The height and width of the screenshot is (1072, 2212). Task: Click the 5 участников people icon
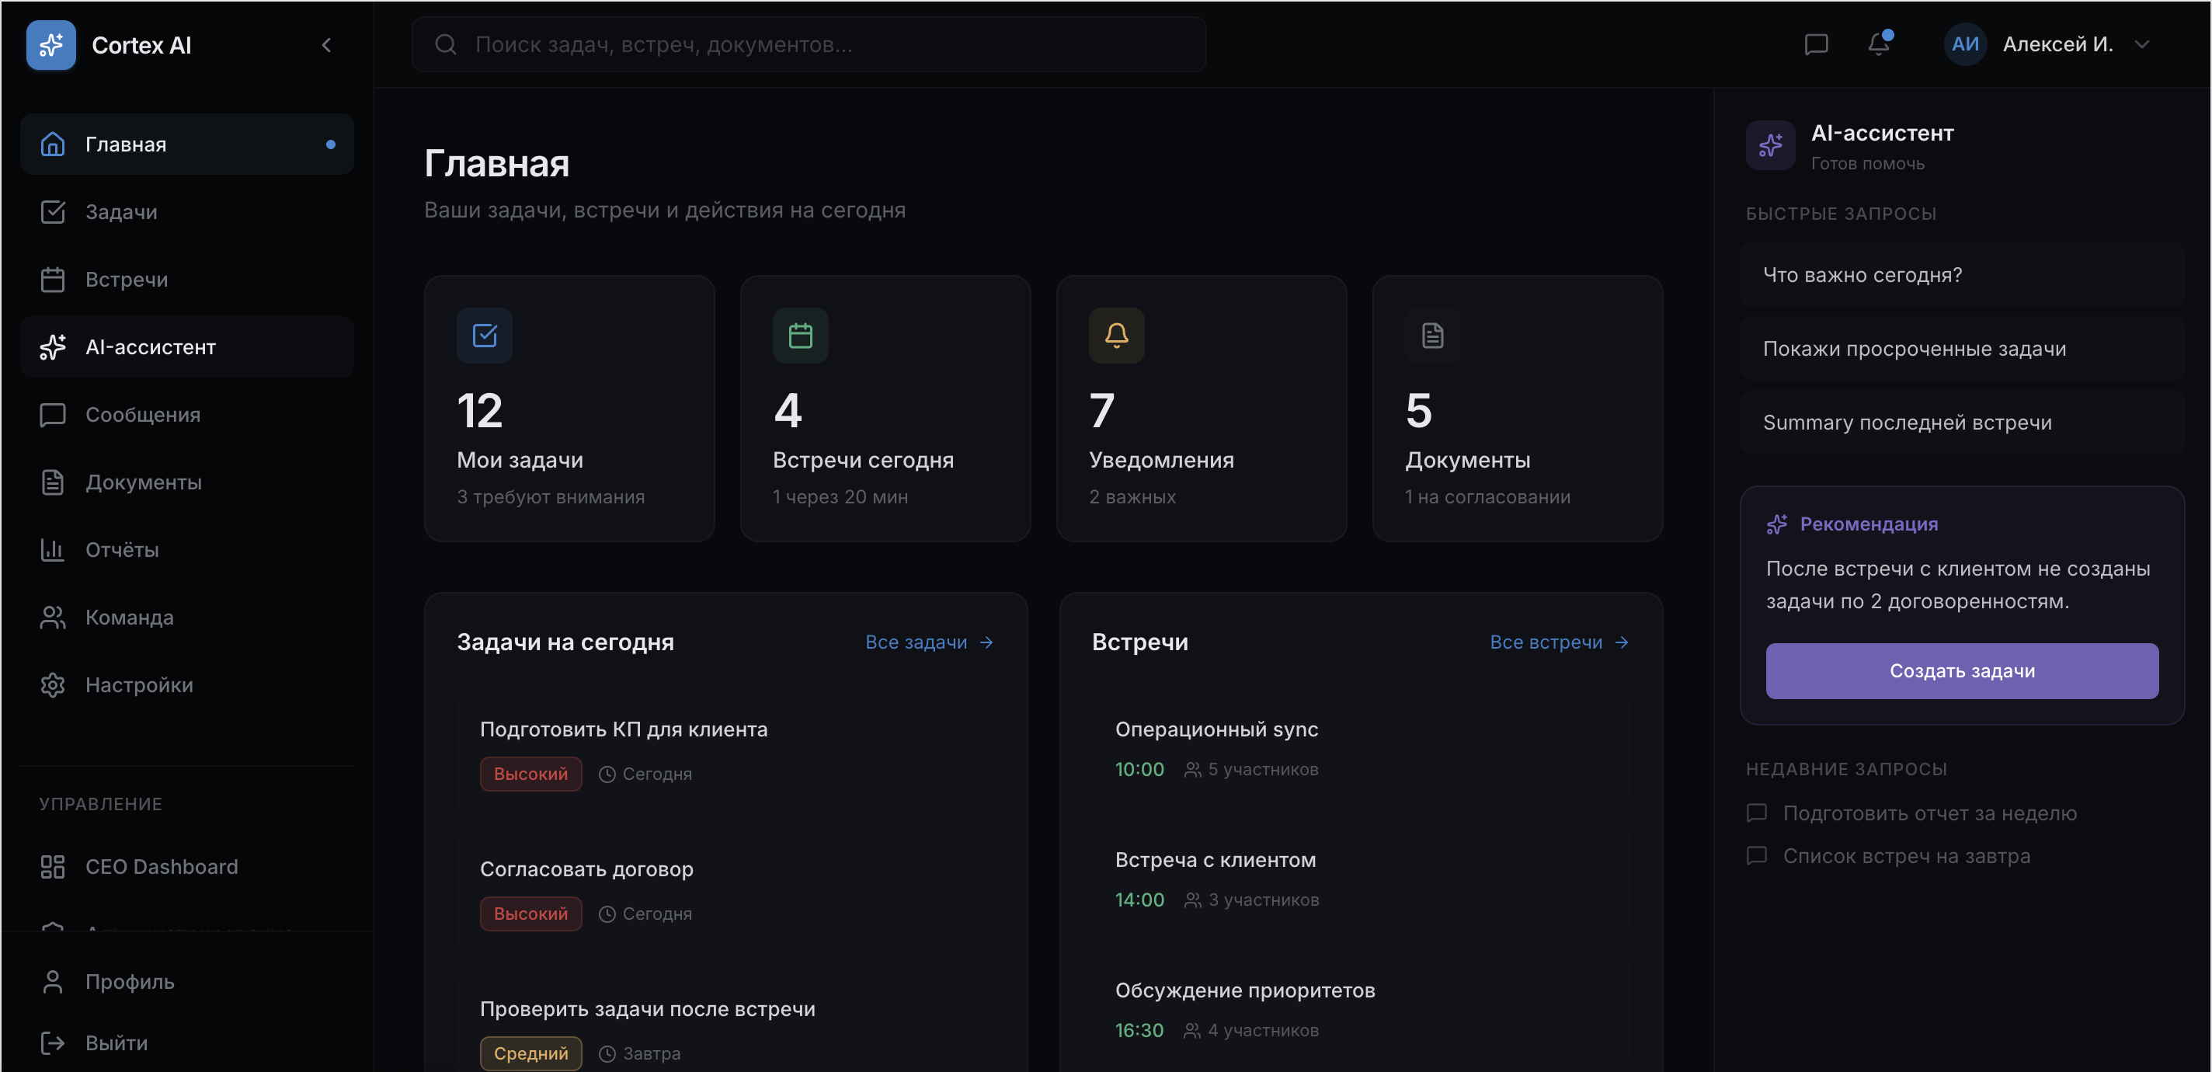[1193, 770]
